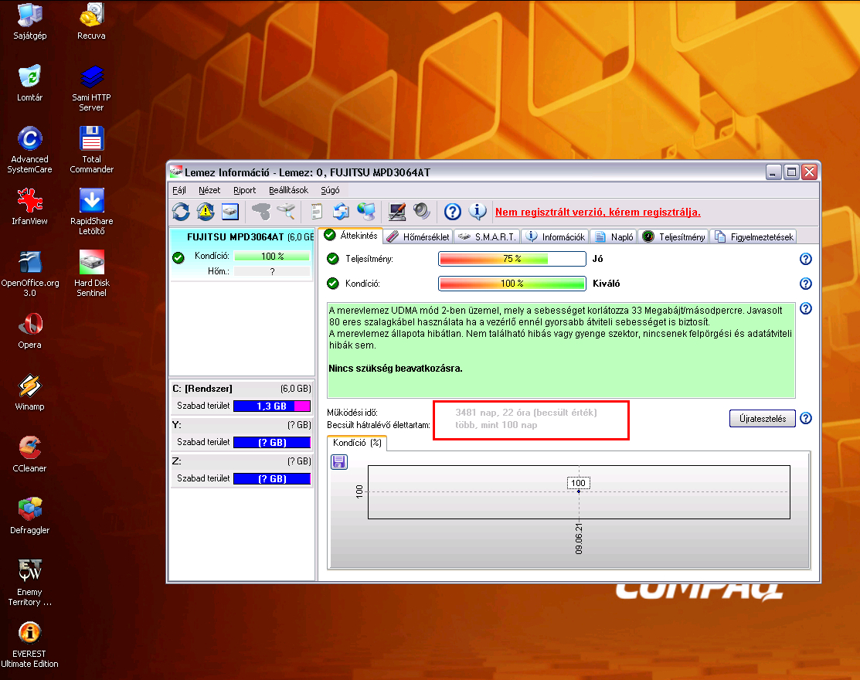Click the Újratesztelés button
This screenshot has width=860, height=680.
(x=763, y=418)
